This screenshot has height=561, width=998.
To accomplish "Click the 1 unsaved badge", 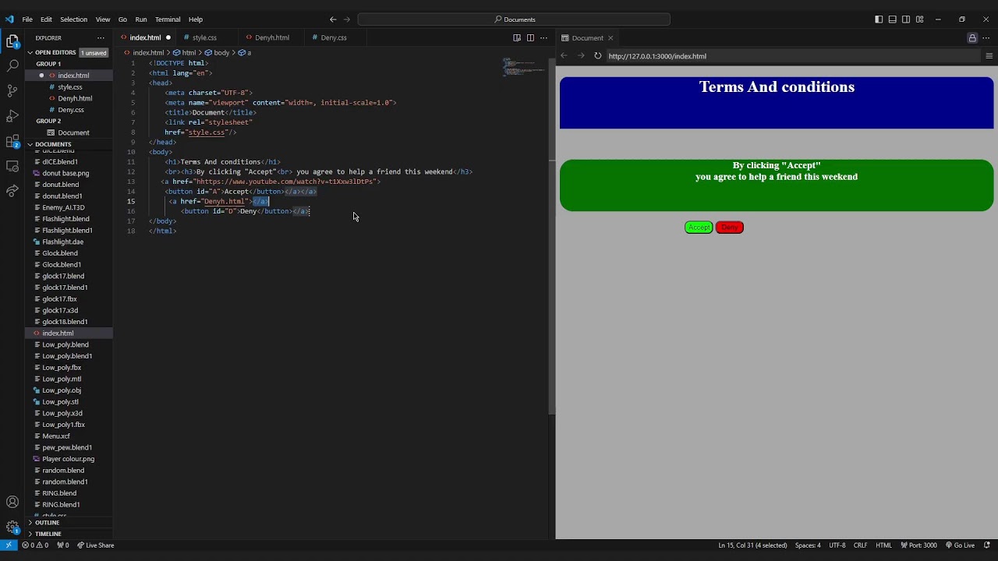I will 94,53.
